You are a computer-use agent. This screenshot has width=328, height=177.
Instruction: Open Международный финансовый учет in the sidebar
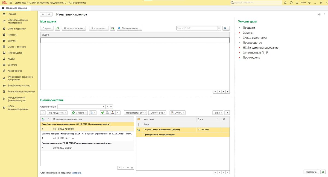coord(17,99)
